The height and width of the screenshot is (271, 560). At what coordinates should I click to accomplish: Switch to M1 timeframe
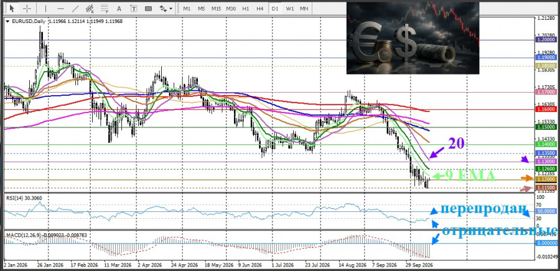click(187, 8)
